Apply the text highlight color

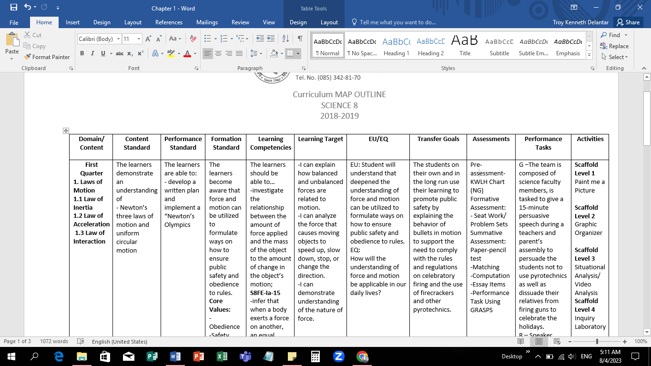point(171,53)
